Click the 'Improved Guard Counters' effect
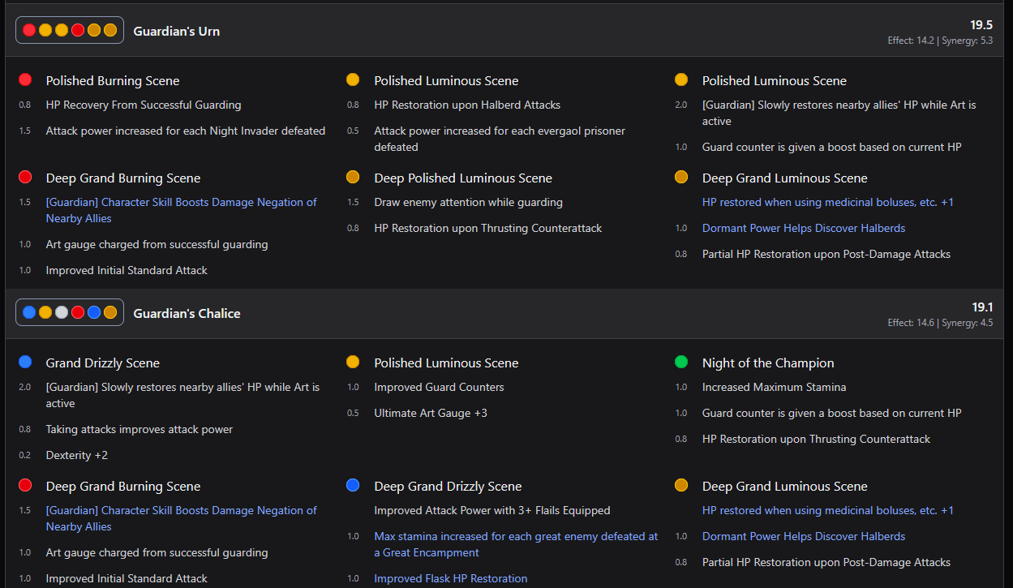1013x588 pixels. coord(439,387)
